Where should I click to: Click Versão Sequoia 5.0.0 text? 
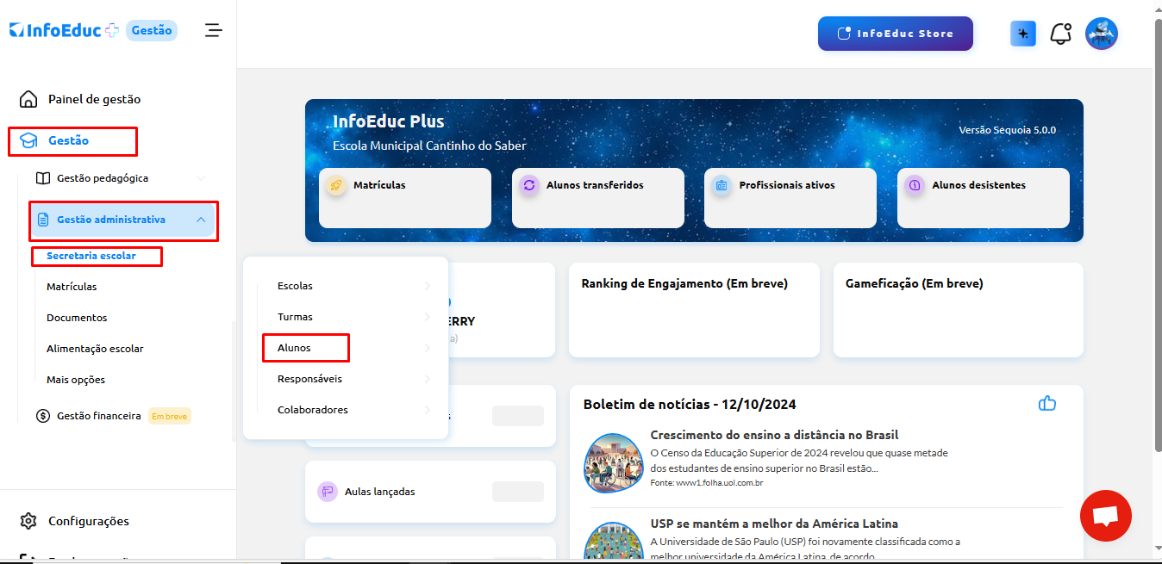coord(1008,130)
